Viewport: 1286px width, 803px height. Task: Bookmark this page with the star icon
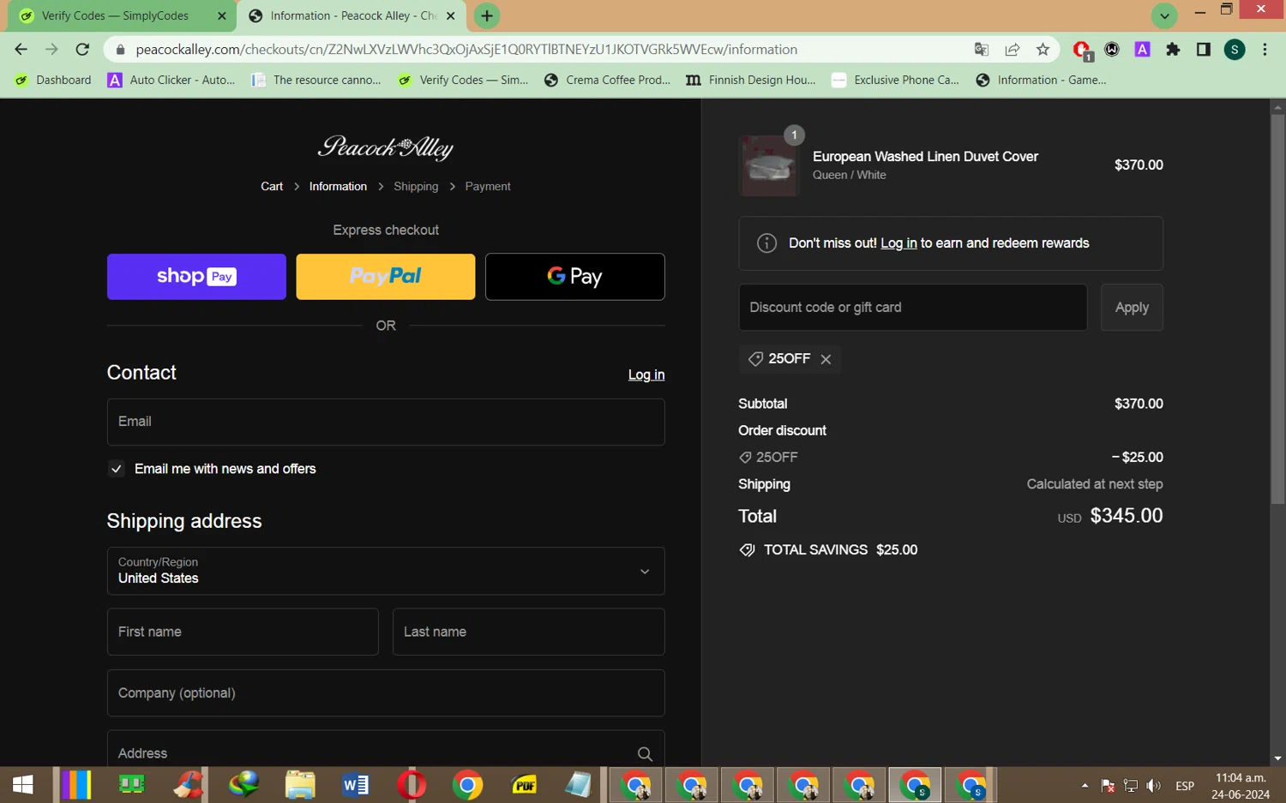tap(1043, 50)
